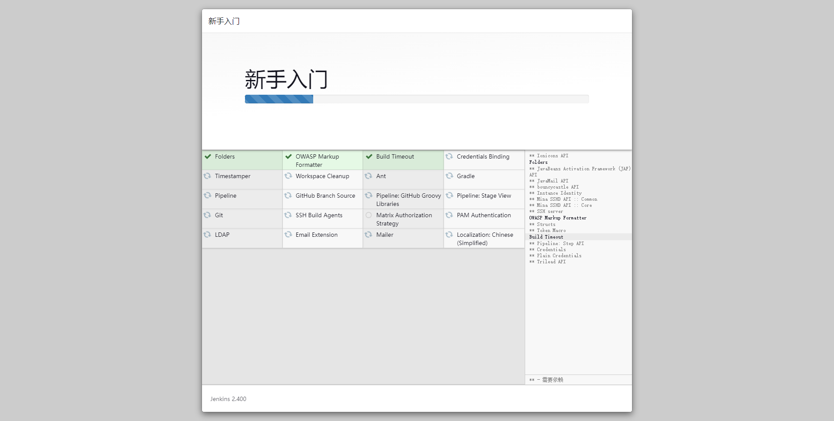Click the green checkmark beside Folders plugin
This screenshot has width=834, height=421.
click(x=208, y=156)
